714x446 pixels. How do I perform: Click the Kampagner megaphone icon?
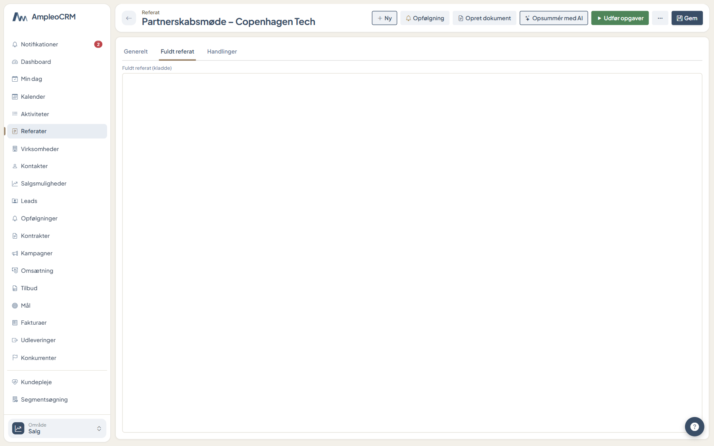(15, 253)
